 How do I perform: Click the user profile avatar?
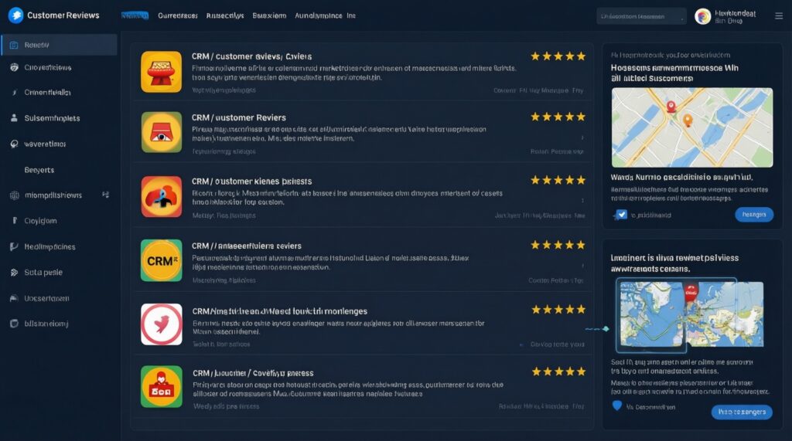tap(702, 17)
